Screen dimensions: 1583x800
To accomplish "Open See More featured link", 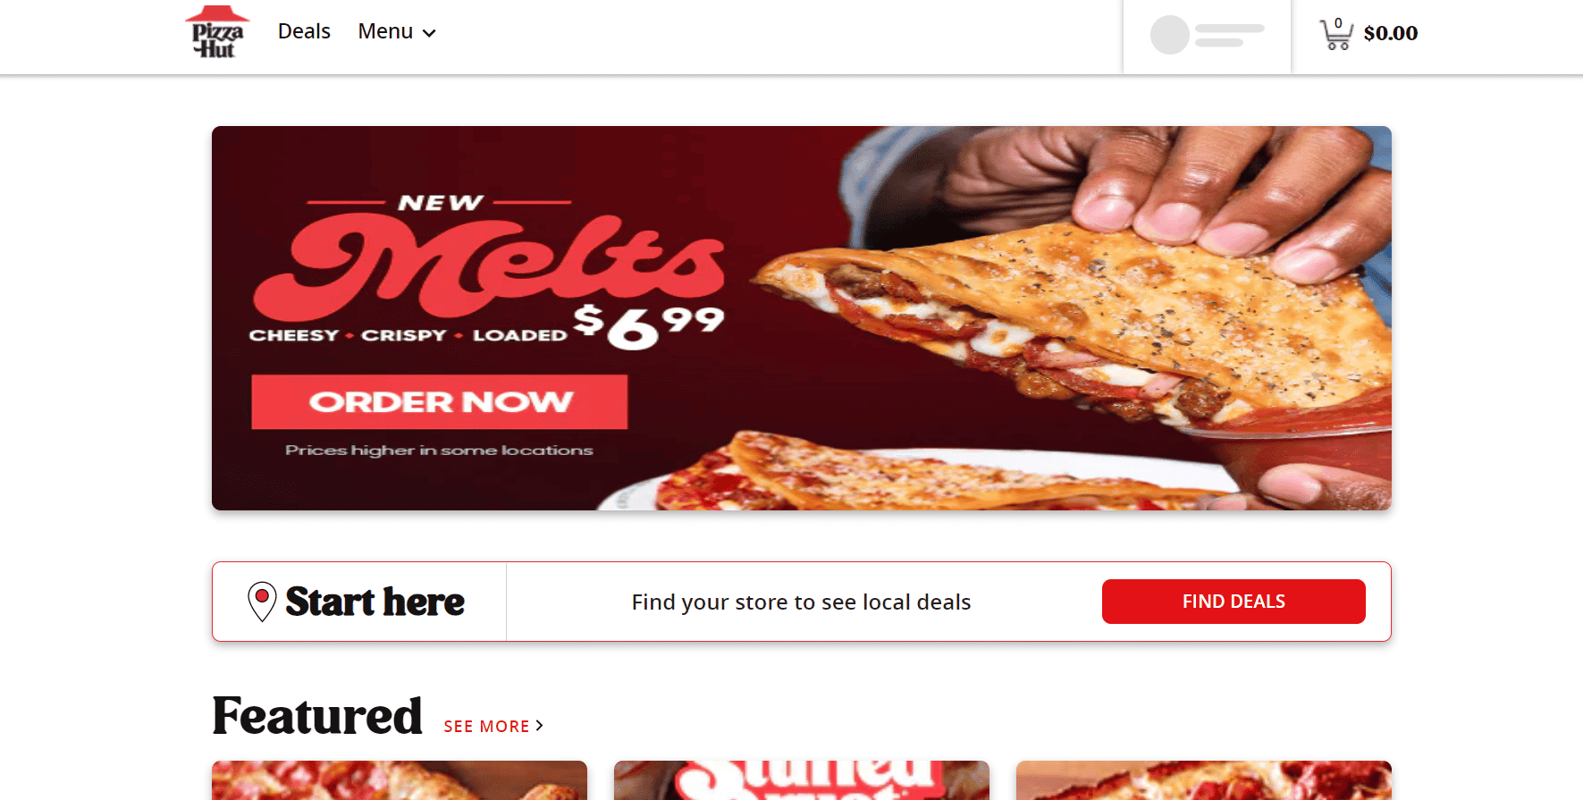I will pyautogui.click(x=493, y=726).
